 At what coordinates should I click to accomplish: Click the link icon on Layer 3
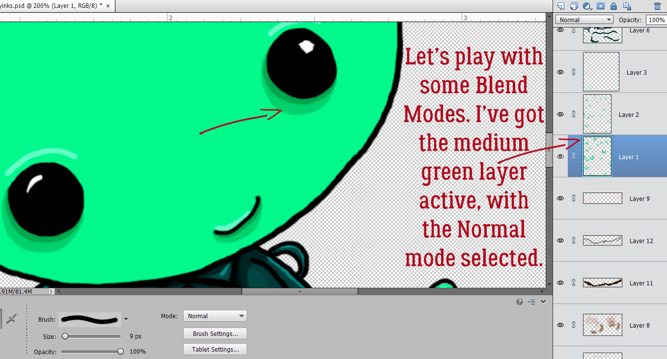click(x=573, y=72)
